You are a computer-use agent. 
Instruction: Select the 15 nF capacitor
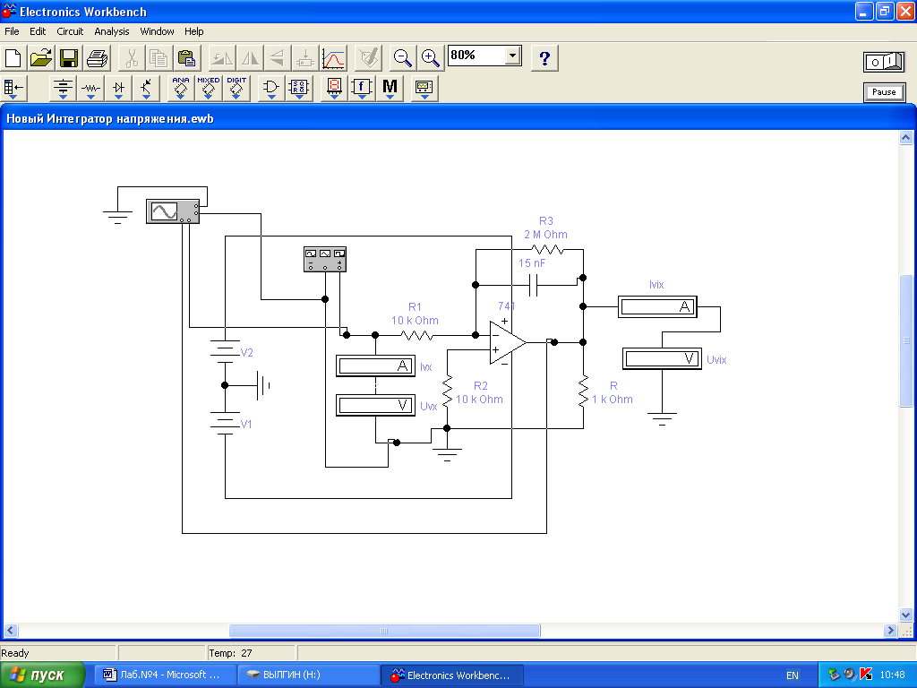point(533,285)
